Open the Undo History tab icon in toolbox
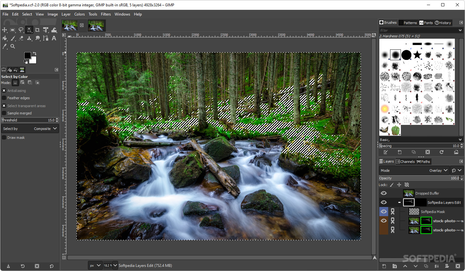465x271 pixels. [16, 70]
